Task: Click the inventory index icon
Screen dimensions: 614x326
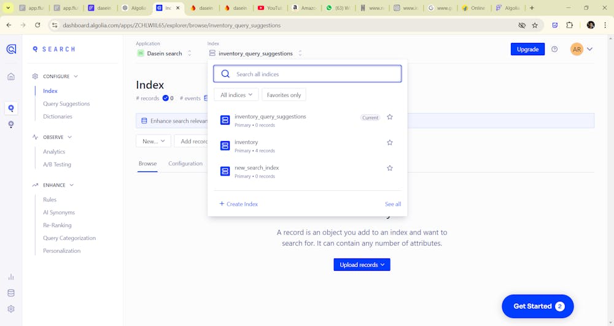Action: [225, 146]
